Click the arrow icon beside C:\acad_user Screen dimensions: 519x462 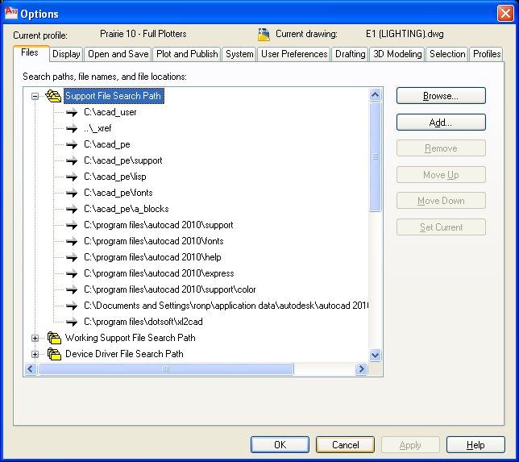[72, 113]
